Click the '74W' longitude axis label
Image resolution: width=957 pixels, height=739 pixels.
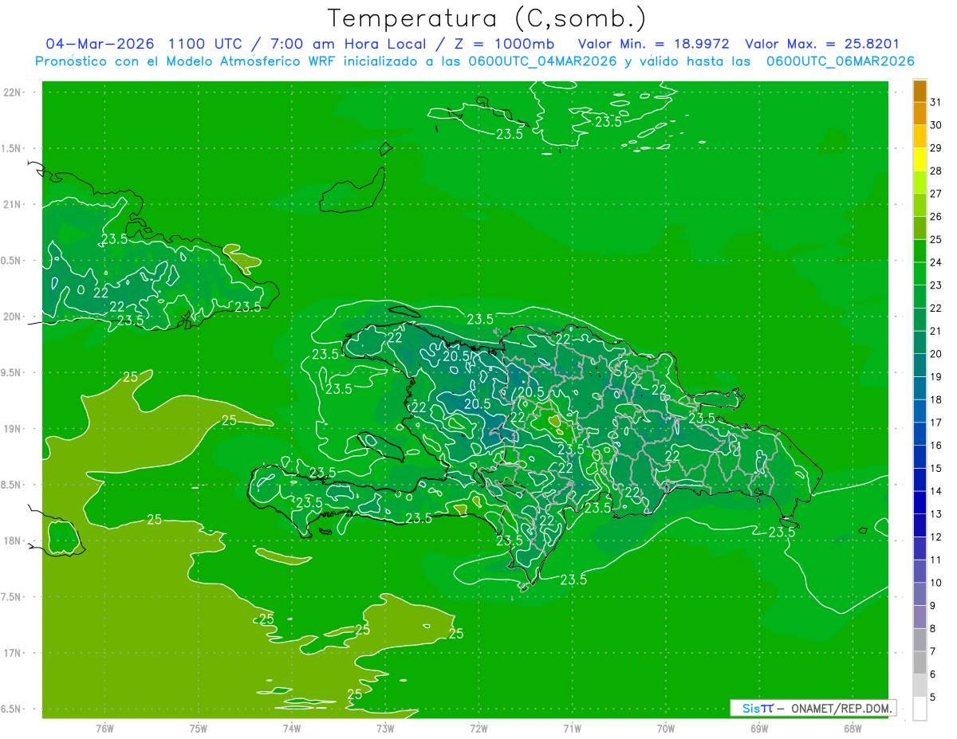pos(291,729)
